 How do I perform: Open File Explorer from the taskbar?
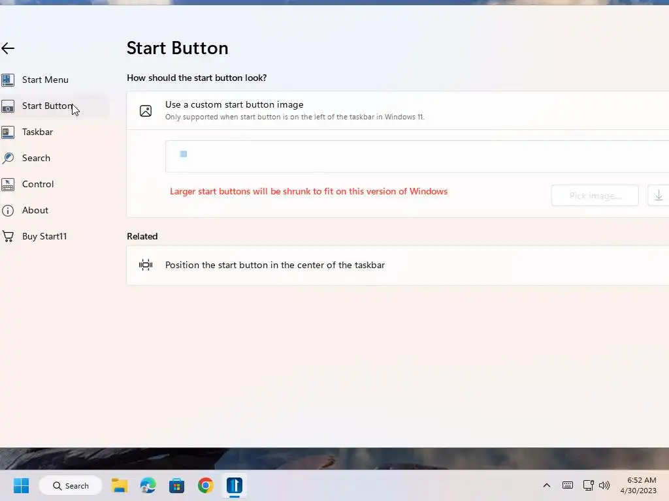[x=120, y=485]
